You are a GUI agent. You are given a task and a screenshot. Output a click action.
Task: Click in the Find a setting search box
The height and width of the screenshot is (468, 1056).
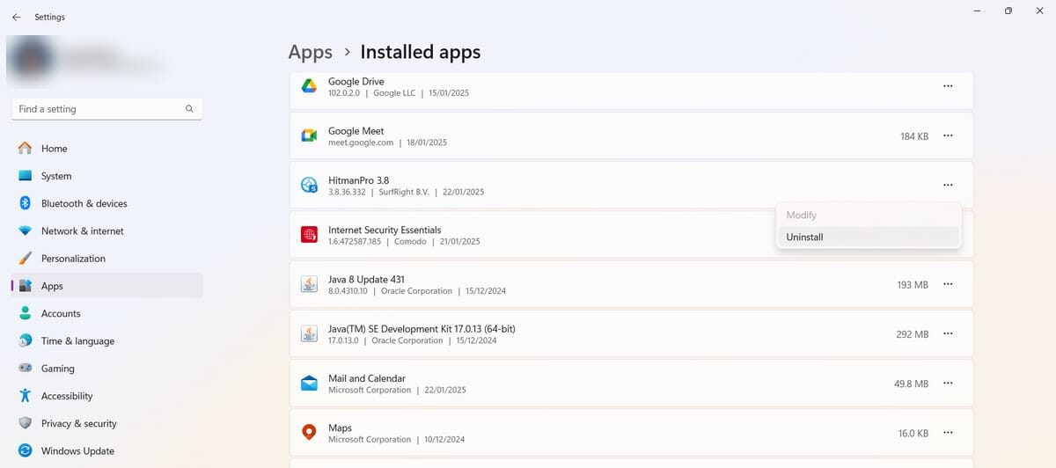point(106,109)
